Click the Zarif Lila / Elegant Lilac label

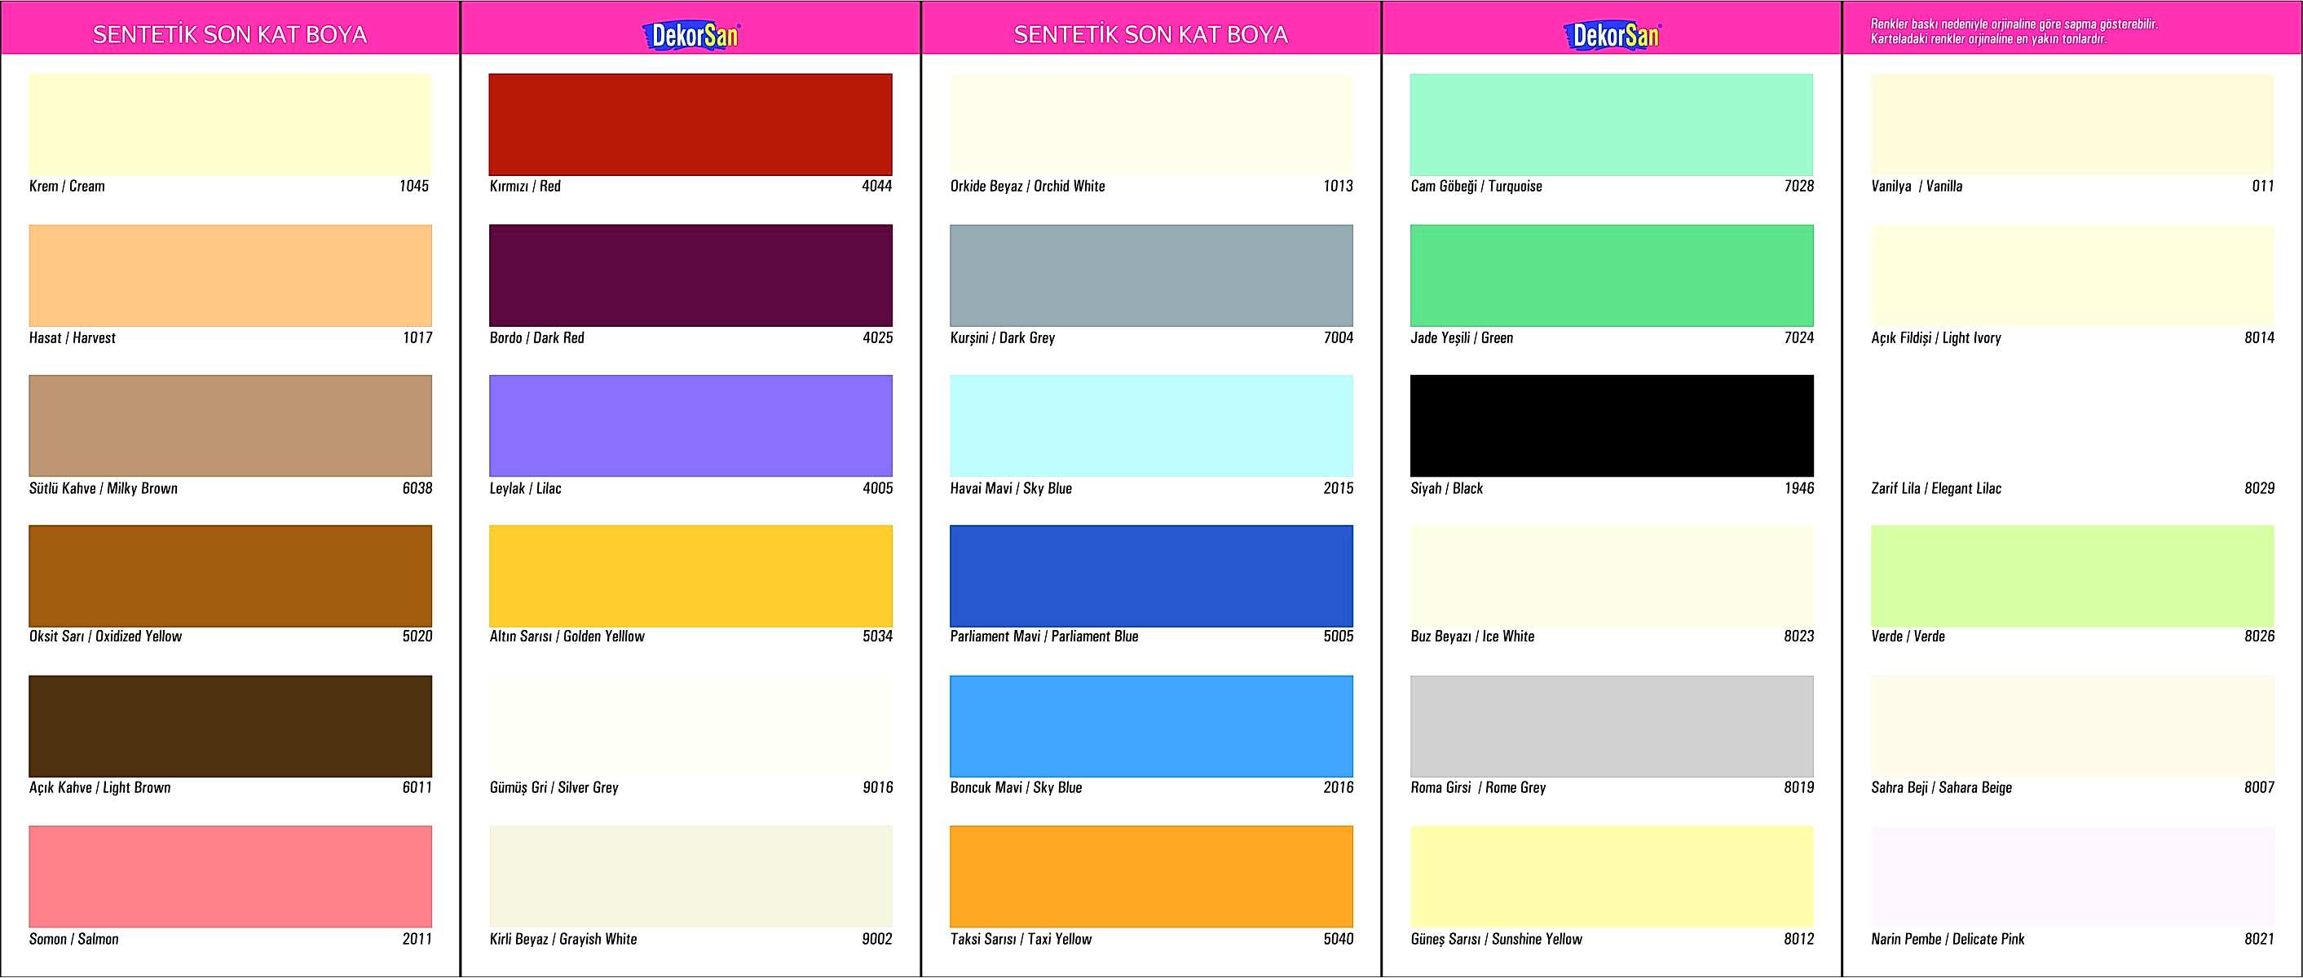[x=1935, y=489]
